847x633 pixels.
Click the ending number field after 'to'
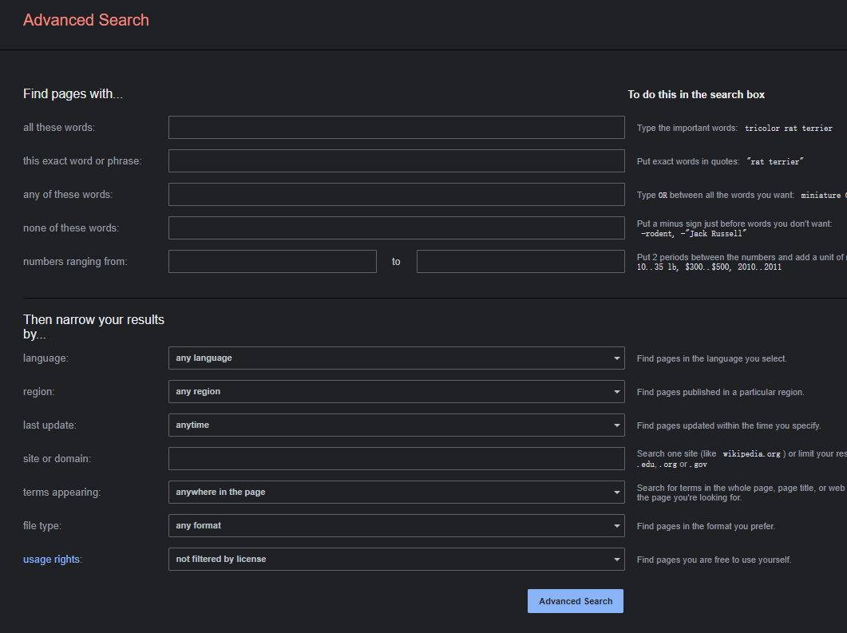point(520,261)
